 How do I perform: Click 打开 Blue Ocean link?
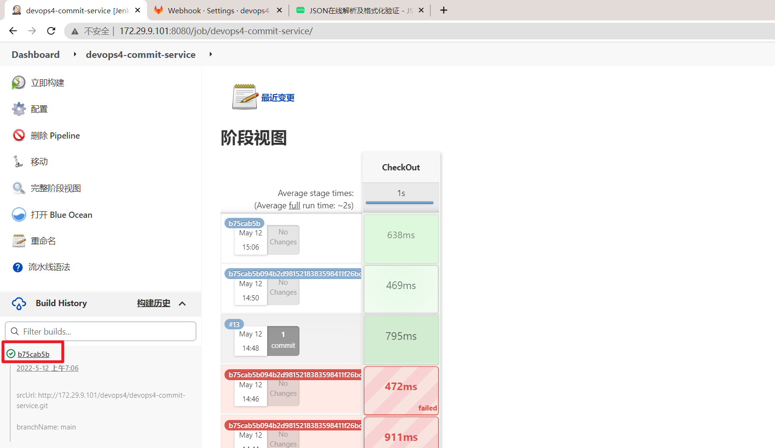click(61, 215)
